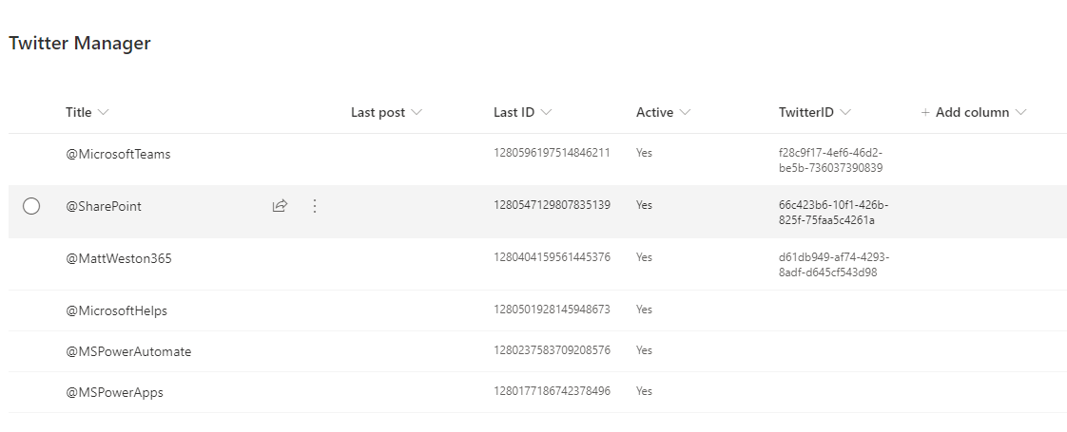Click Active Yes for @MSPowerApps
This screenshot has width=1067, height=432.
click(644, 391)
